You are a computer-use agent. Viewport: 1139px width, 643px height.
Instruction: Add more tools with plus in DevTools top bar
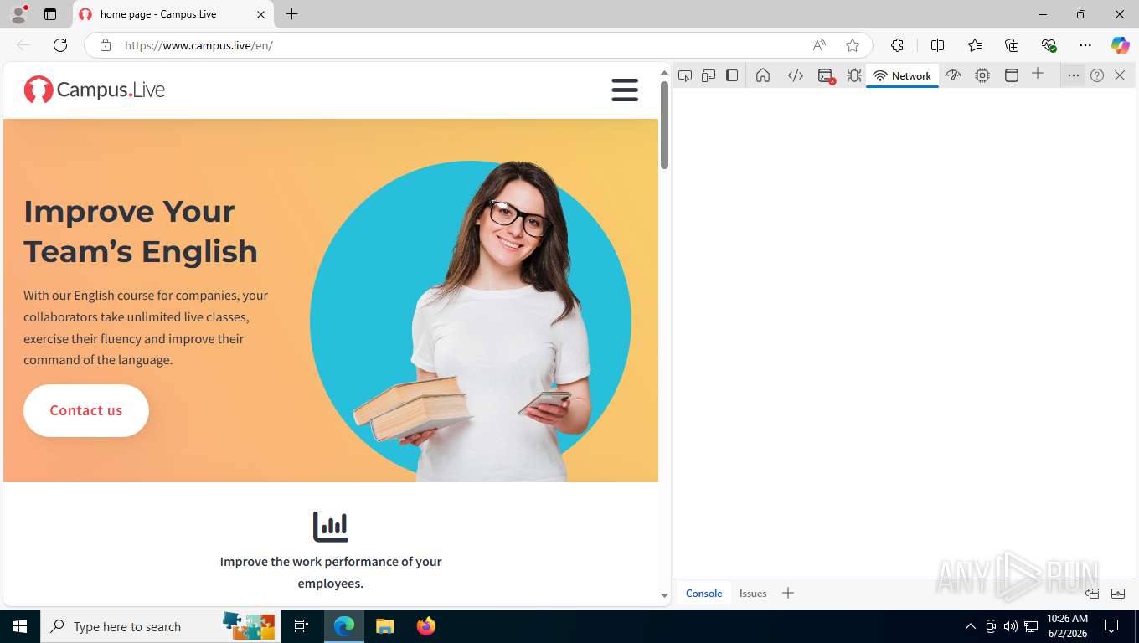[1038, 74]
